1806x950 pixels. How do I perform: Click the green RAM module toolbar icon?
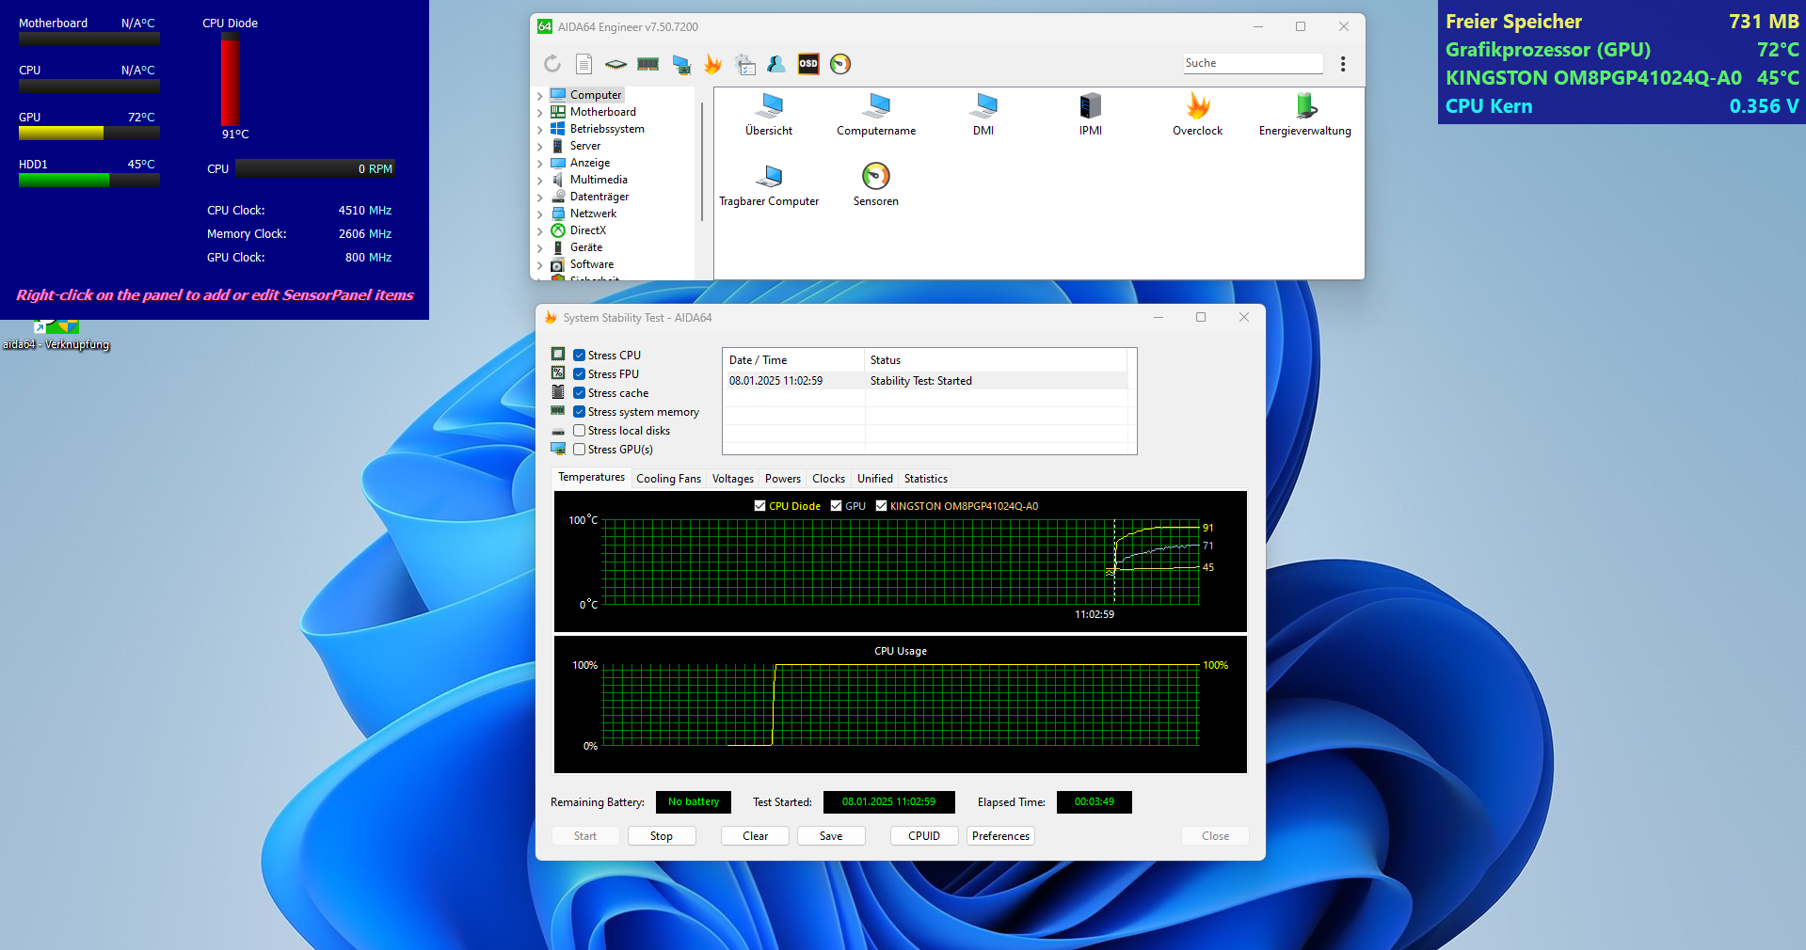pyautogui.click(x=647, y=64)
